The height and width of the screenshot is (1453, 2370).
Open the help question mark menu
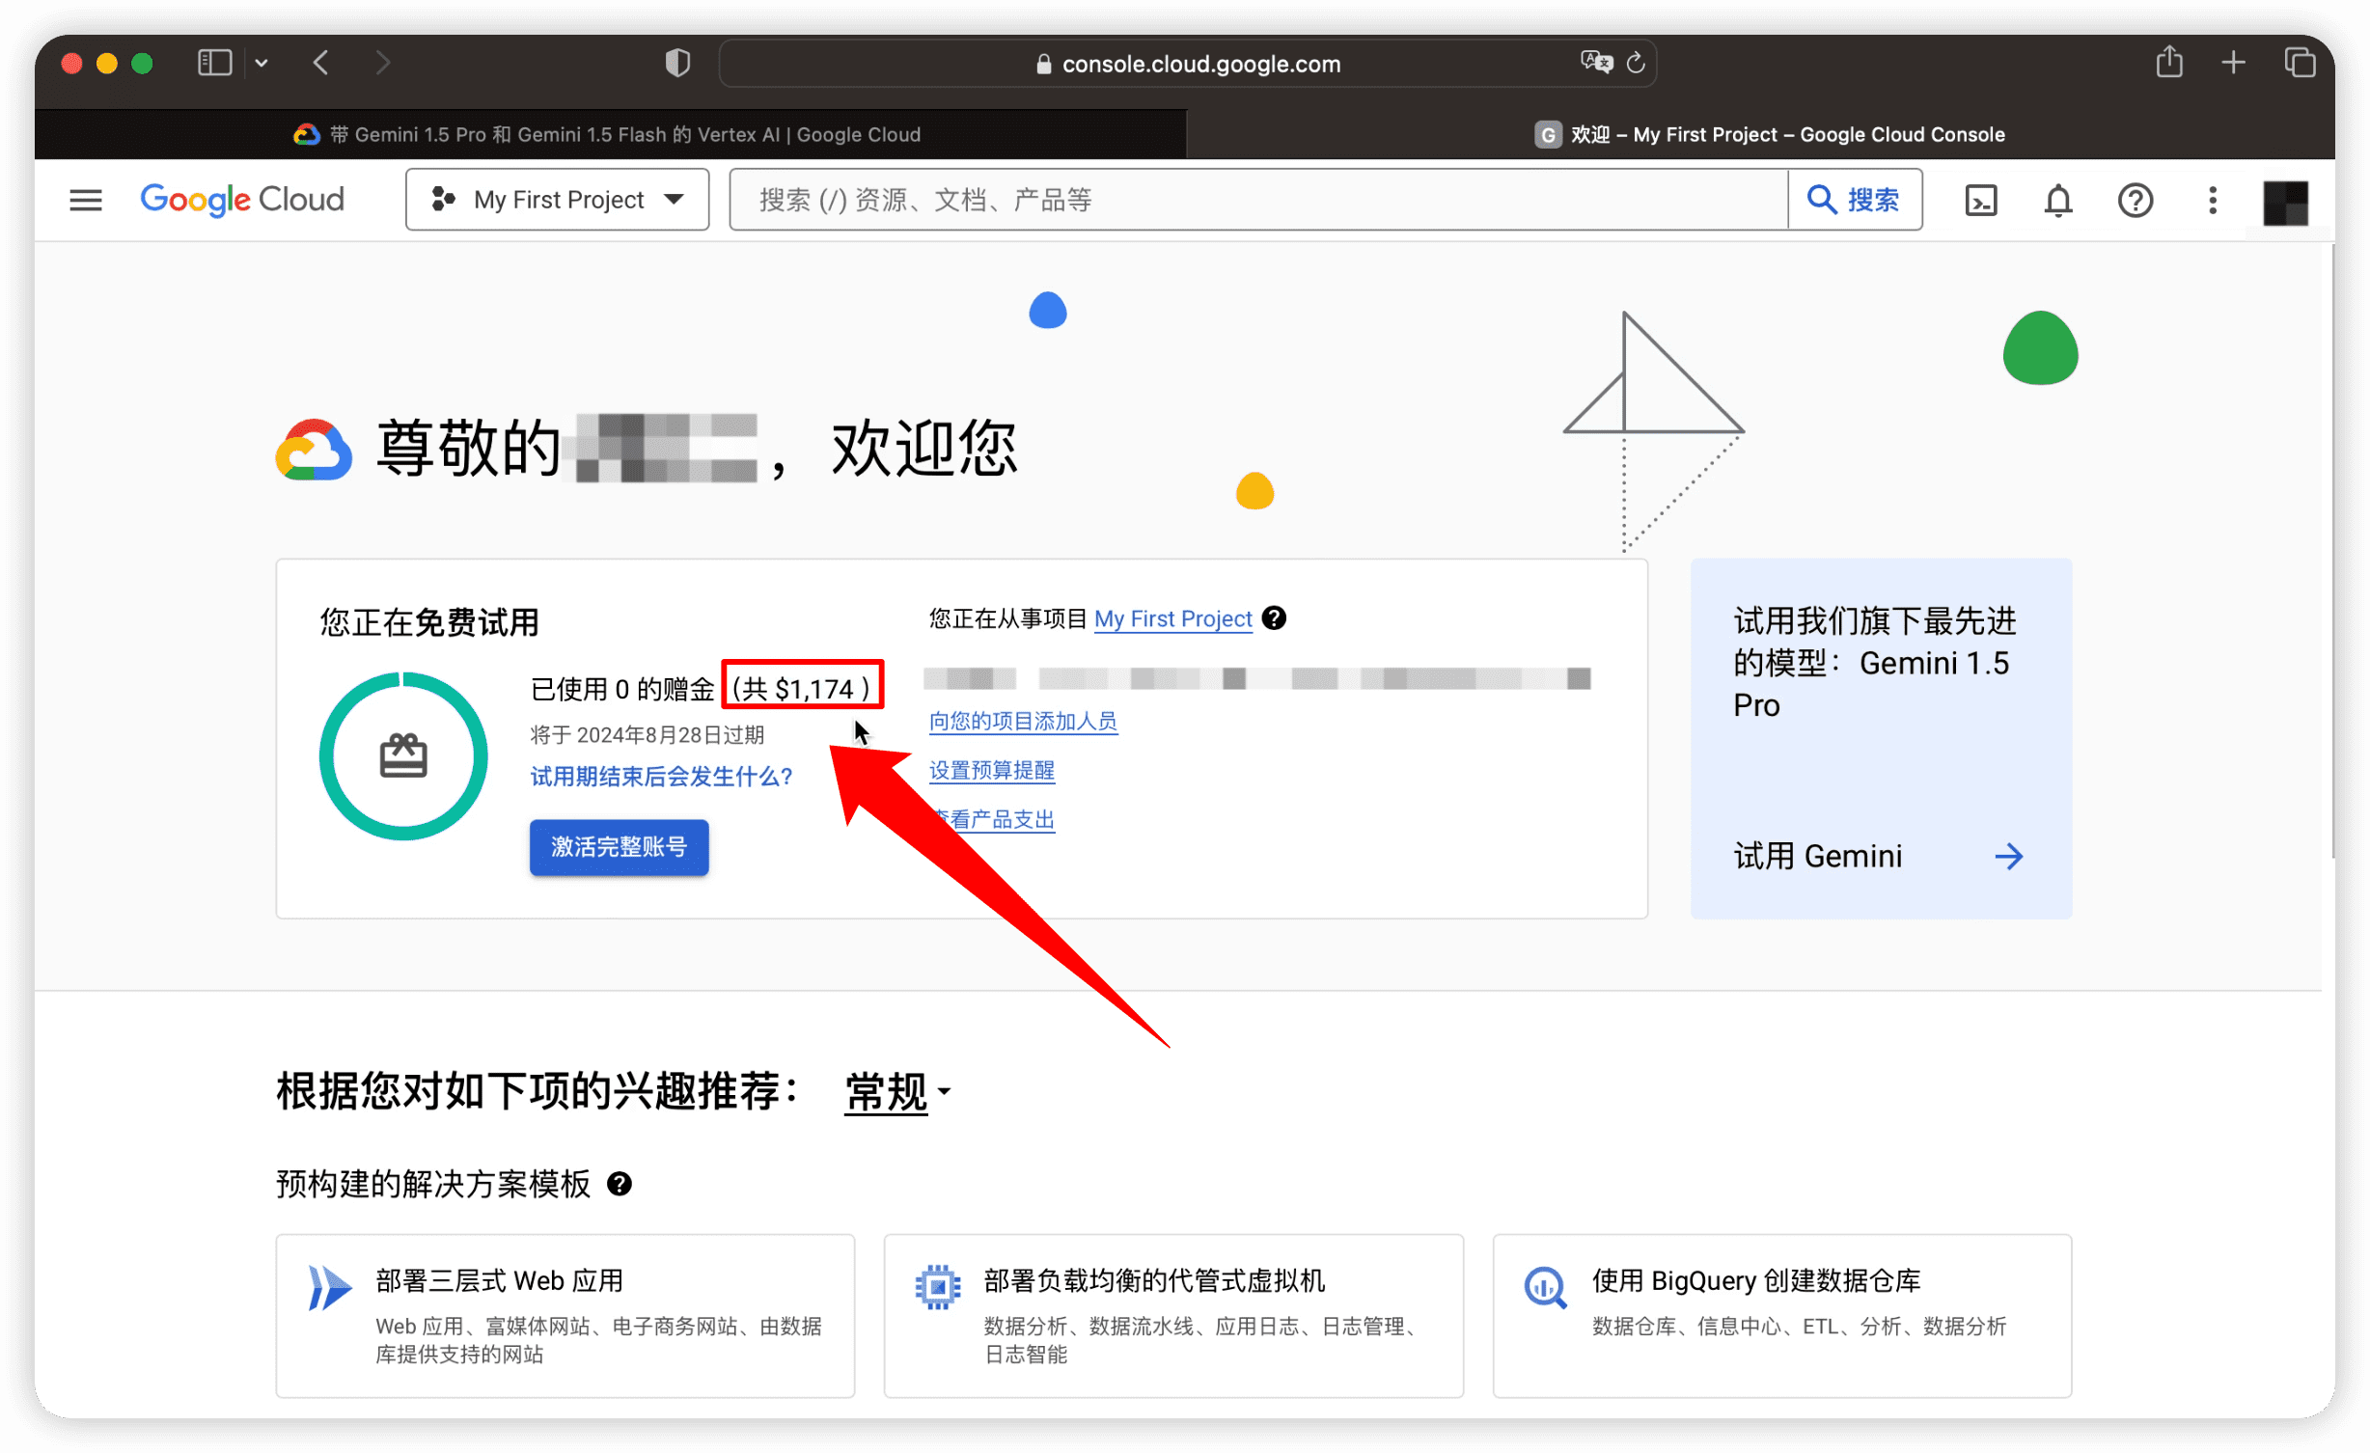(x=2135, y=200)
